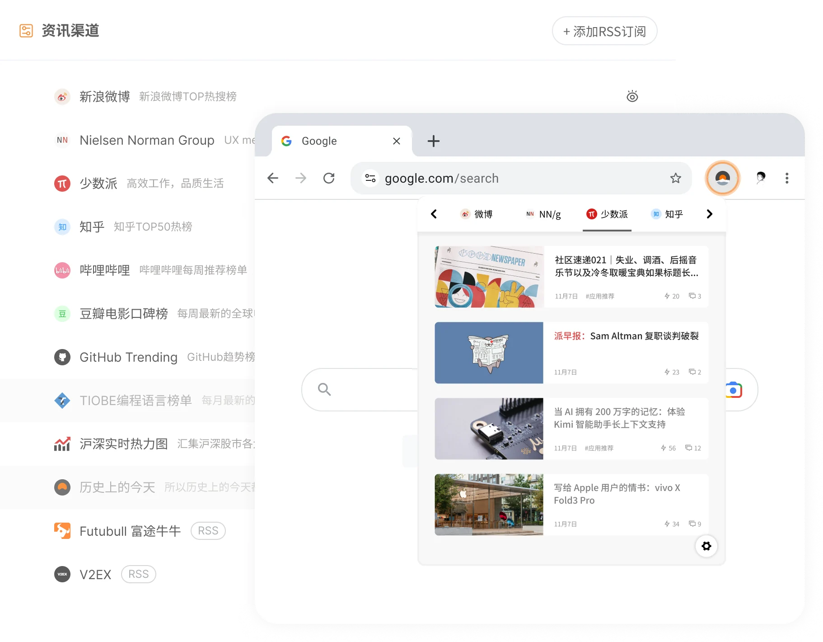
Task: Show previous channels with left chevron
Action: coord(434,214)
